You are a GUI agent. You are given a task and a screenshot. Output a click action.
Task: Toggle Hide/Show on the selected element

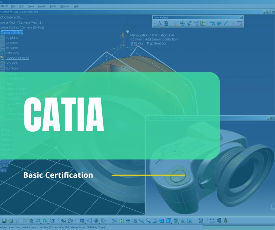(183, 221)
